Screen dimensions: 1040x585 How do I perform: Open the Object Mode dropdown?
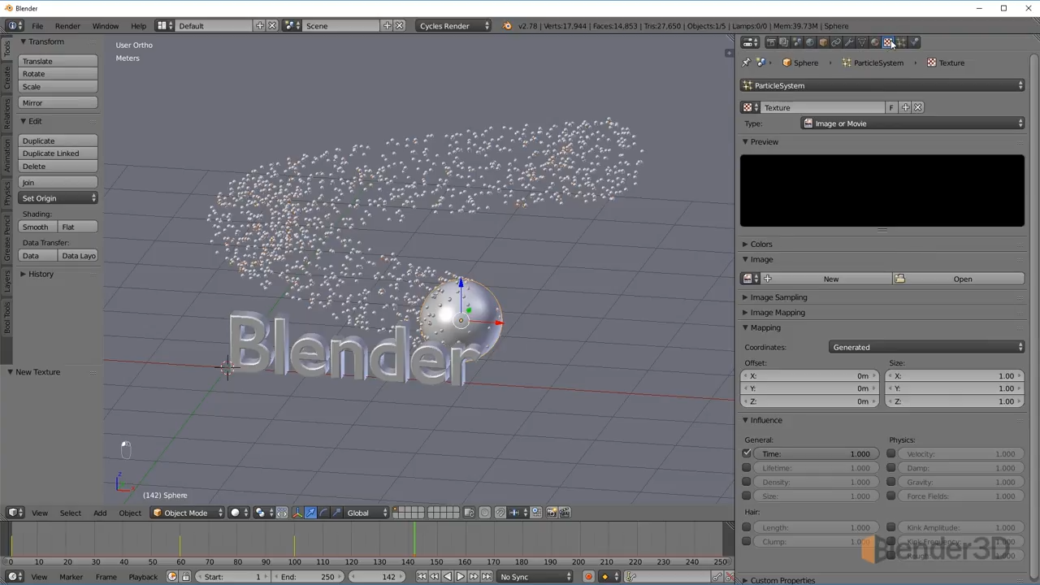point(186,513)
